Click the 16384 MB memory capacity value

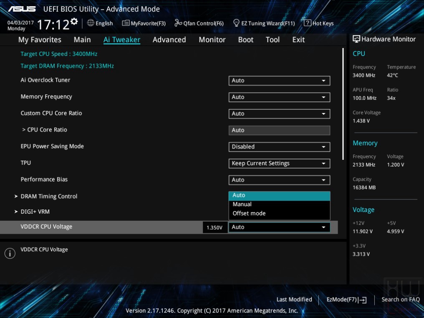point(364,187)
